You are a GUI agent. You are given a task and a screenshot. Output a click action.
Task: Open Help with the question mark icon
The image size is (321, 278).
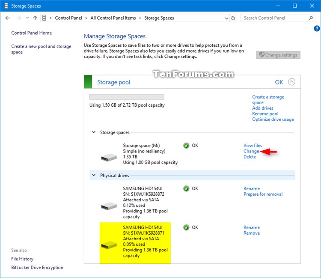point(317,28)
